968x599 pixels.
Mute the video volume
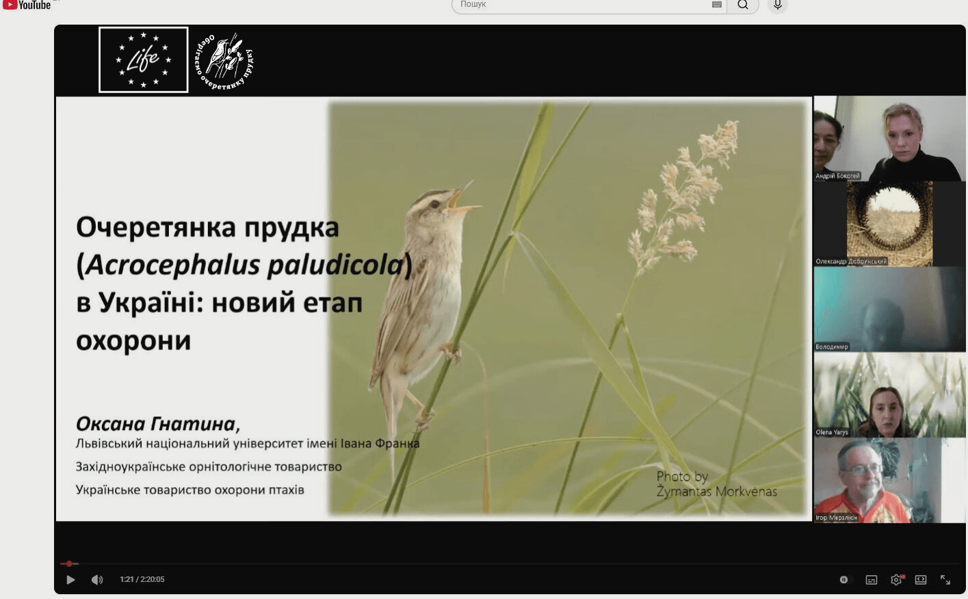[97, 580]
